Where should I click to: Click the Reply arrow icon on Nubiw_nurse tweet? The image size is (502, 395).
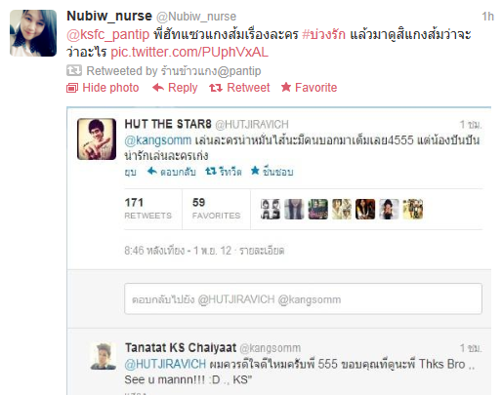(158, 88)
